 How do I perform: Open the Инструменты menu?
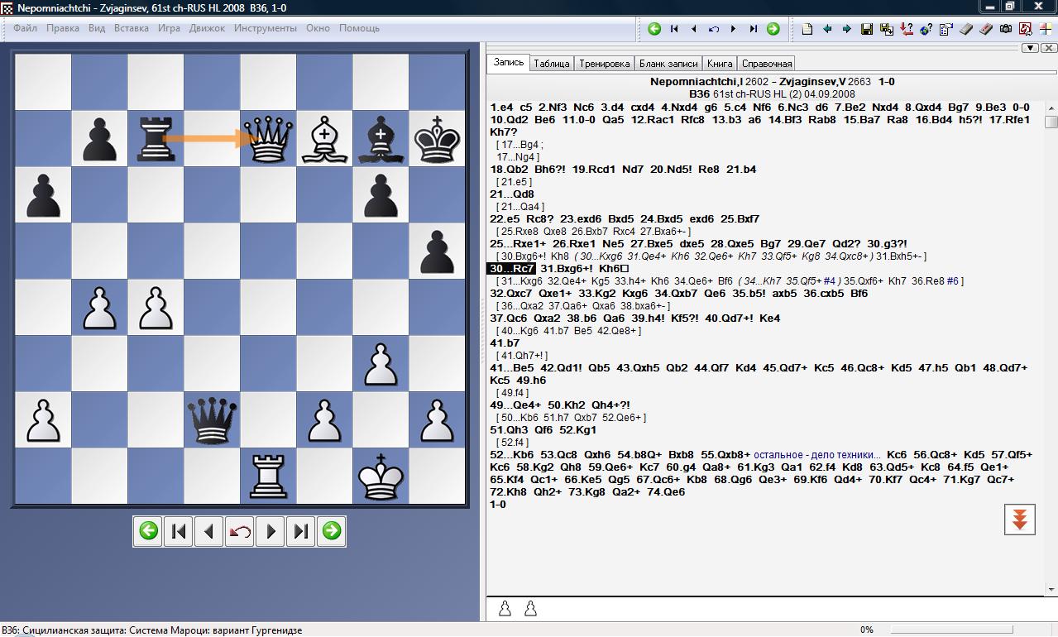[x=265, y=28]
